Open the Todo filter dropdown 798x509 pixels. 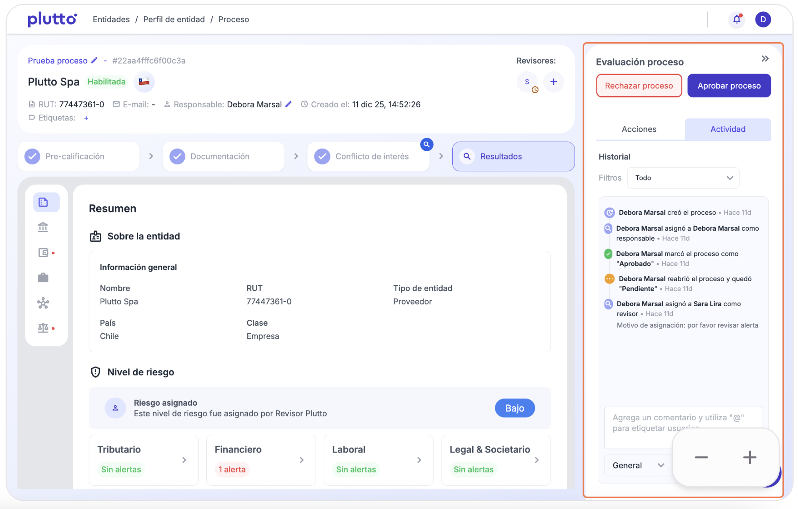683,178
